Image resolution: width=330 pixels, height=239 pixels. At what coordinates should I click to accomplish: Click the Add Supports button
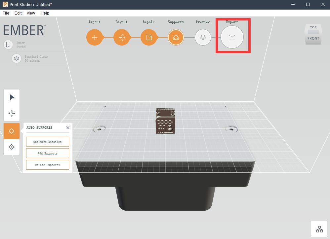click(x=48, y=153)
